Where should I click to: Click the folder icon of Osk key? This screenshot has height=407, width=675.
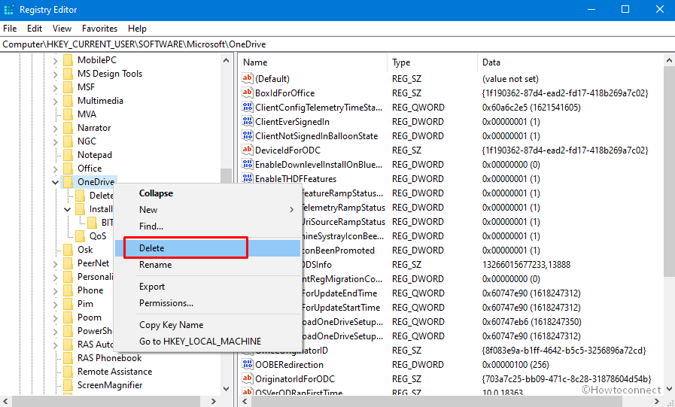pos(68,250)
